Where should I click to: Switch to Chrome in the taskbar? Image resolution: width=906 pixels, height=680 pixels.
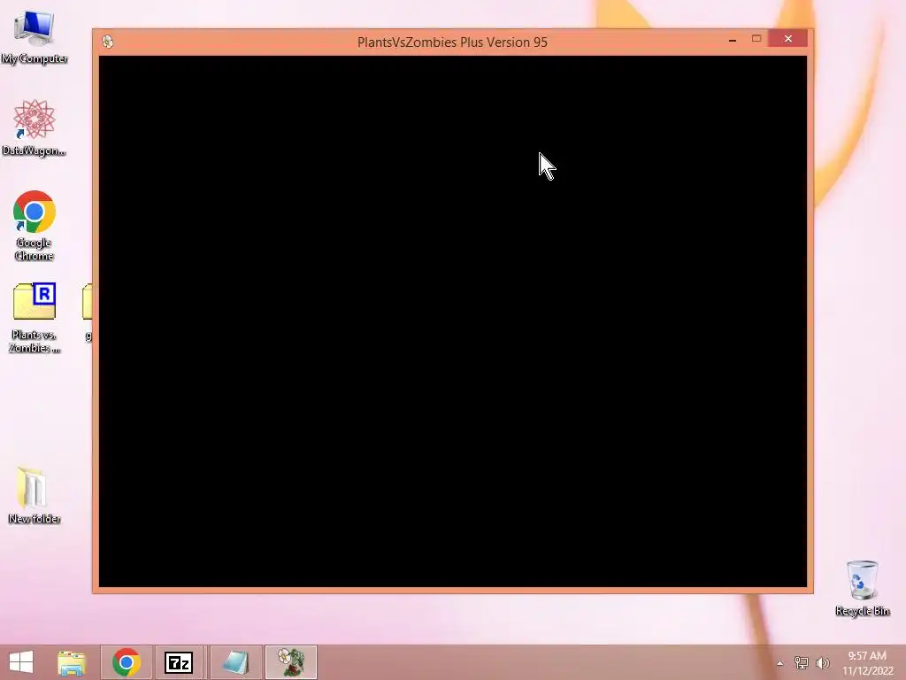[126, 662]
